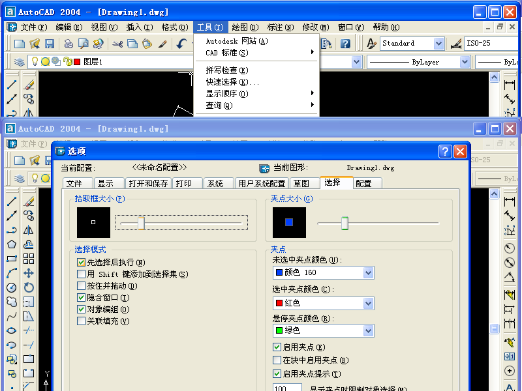Image resolution: width=522 pixels, height=391 pixels.
Task: Select the Rectangle draw tool
Action: click(x=12, y=259)
